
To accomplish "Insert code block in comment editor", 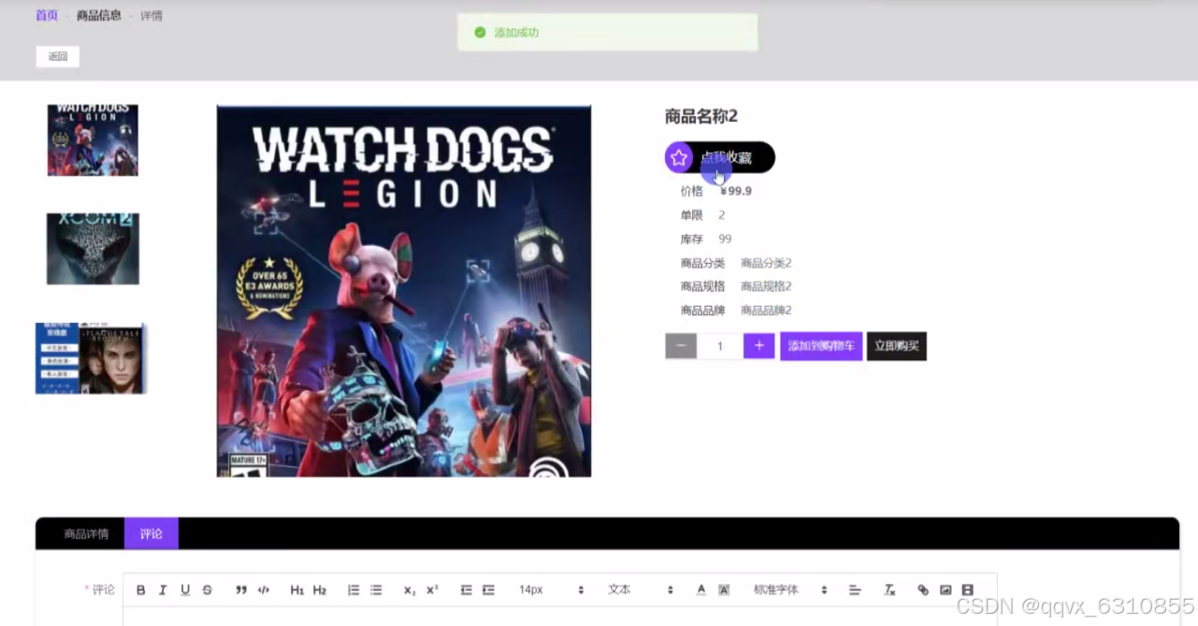I will pyautogui.click(x=264, y=590).
